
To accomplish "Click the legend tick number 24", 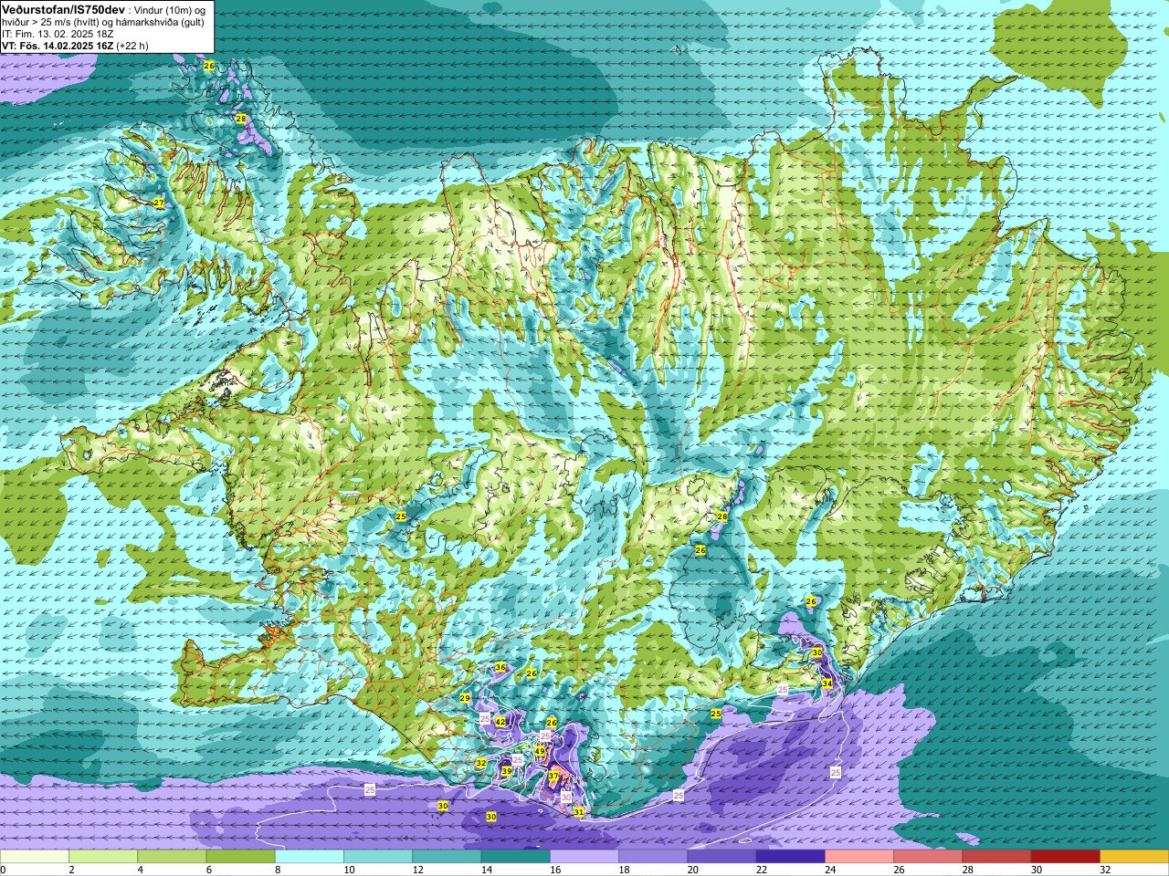I will click(x=830, y=870).
